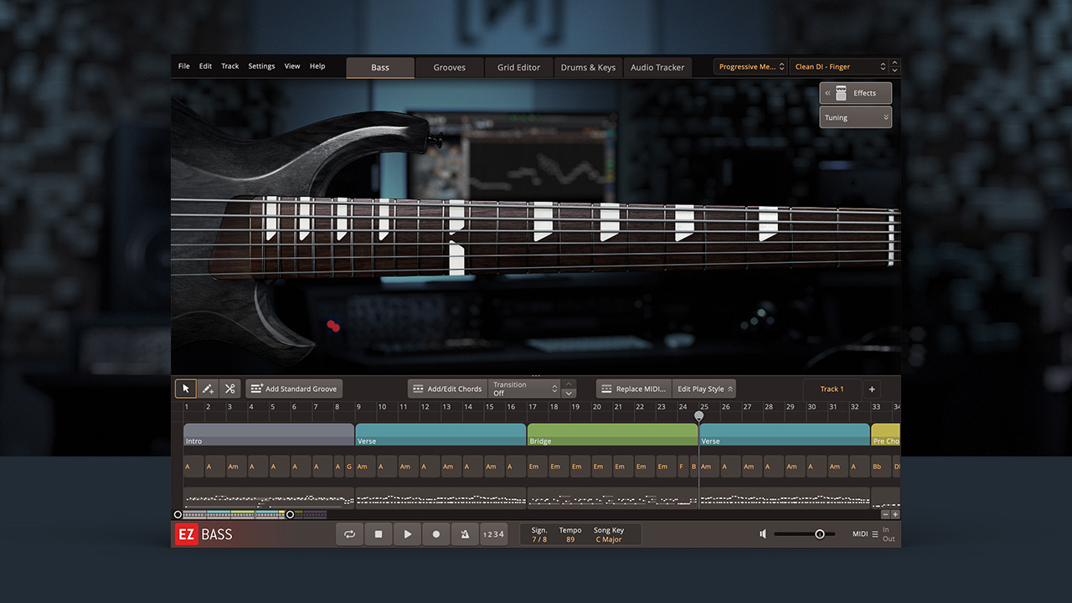This screenshot has height=603, width=1072.
Task: Select the Track 1 tab
Action: 832,389
